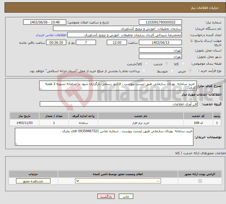Click the اطلاعات مجوزهای ارائه خدمت / کالا heading
The height and width of the screenshot is (204, 226).
pos(201,153)
